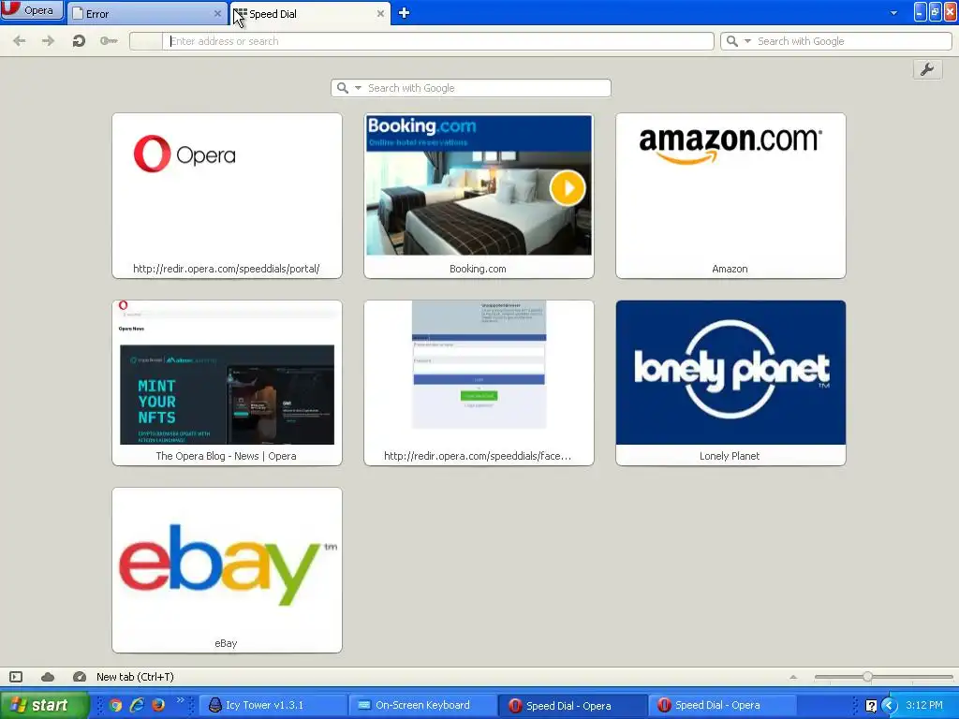The image size is (959, 719).
Task: Open Opera Link cloud icon
Action: click(x=48, y=677)
